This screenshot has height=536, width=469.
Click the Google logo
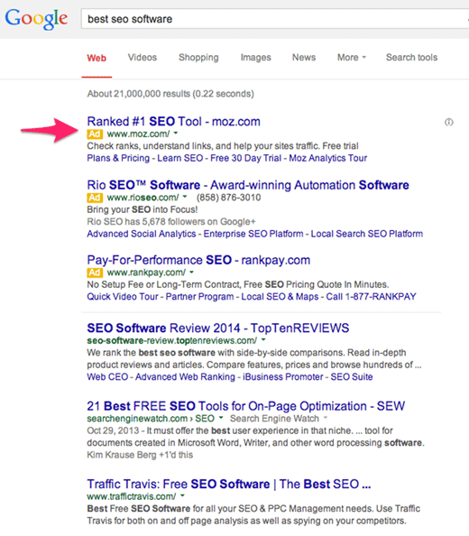click(36, 19)
